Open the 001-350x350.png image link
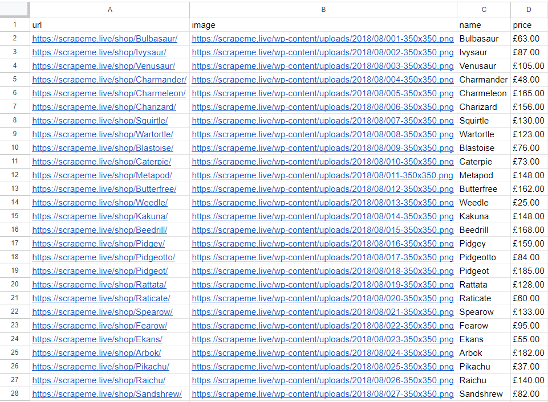 click(x=323, y=39)
